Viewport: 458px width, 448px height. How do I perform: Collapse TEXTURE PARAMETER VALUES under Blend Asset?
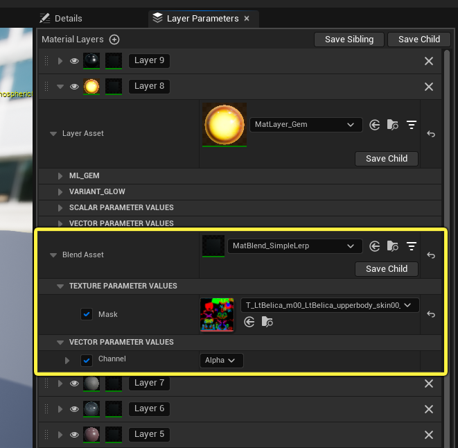coord(60,286)
